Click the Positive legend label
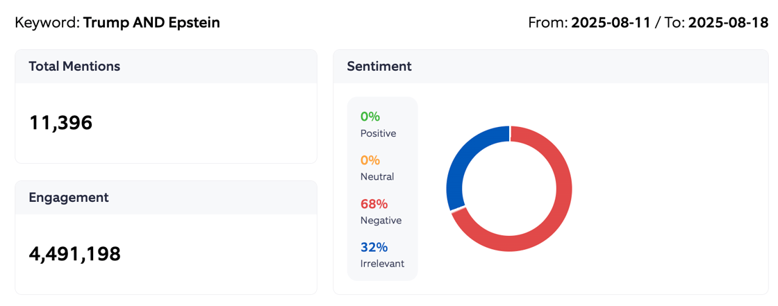778x306 pixels. pyautogui.click(x=379, y=133)
